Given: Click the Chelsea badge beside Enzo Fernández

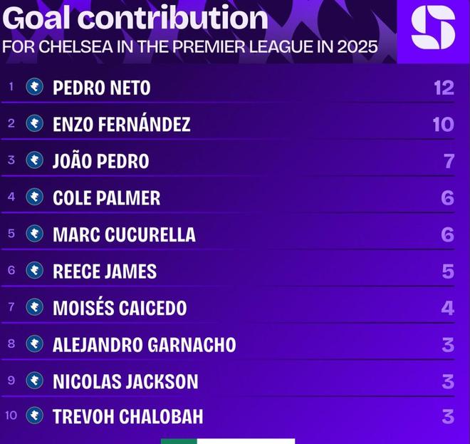Looking at the screenshot, I should [x=34, y=124].
